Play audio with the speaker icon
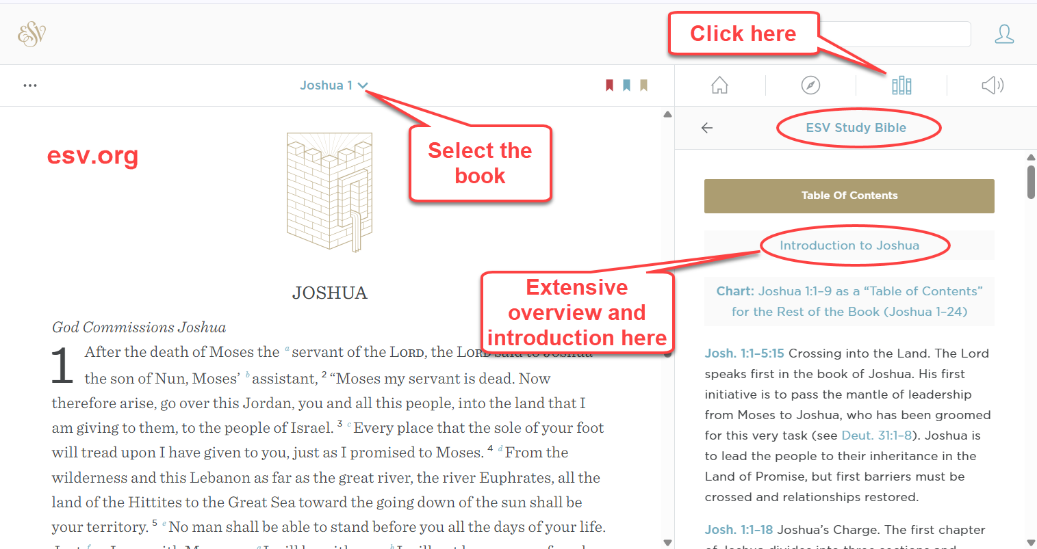Viewport: 1037px width, 549px height. 992,85
